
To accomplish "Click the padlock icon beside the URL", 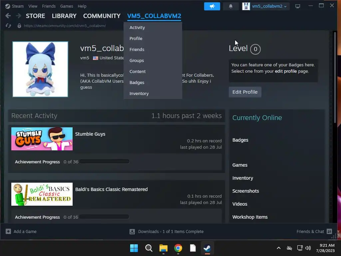I will click(19, 26).
